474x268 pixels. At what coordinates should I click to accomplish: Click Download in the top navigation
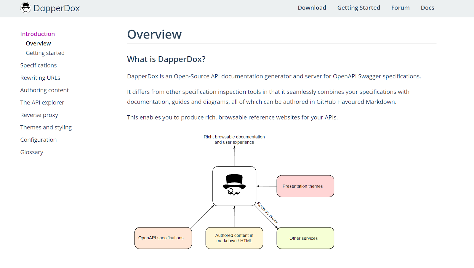(x=312, y=8)
